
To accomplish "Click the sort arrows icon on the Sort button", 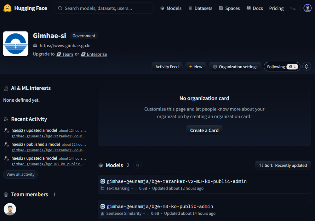I will click(261, 165).
